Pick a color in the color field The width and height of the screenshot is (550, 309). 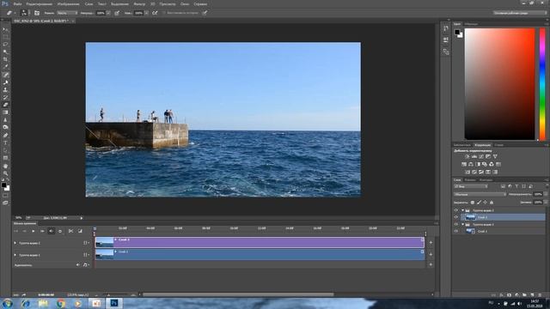click(x=500, y=84)
